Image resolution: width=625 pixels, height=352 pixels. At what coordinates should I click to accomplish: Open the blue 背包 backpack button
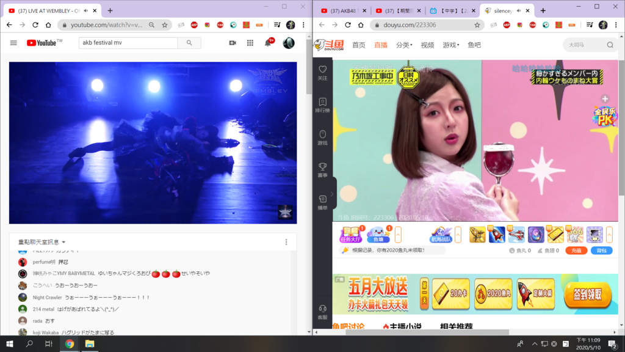pyautogui.click(x=601, y=251)
